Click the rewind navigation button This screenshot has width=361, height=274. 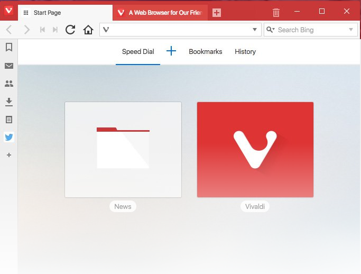[42, 30]
